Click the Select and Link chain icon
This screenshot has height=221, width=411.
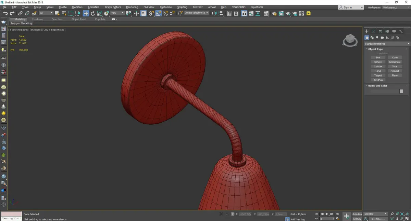(x=20, y=13)
